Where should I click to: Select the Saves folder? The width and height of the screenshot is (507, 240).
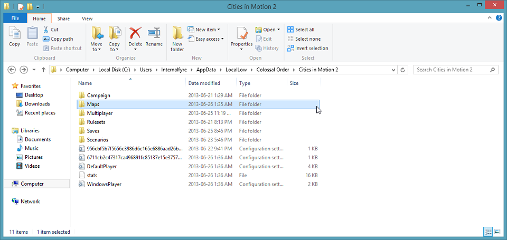pyautogui.click(x=198, y=131)
